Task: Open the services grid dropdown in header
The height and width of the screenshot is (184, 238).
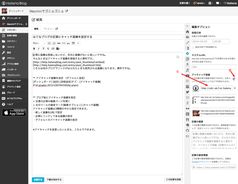Action: coord(211,3)
